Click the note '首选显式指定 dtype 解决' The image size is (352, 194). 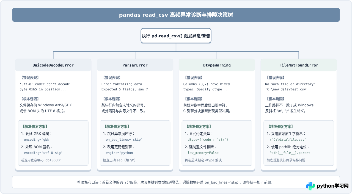click(203, 160)
